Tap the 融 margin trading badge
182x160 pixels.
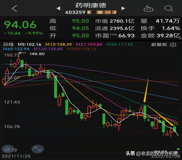click(x=100, y=12)
